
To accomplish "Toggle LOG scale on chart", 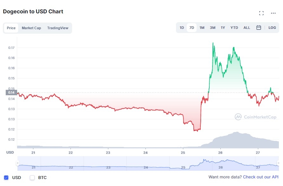I will click(x=272, y=28).
